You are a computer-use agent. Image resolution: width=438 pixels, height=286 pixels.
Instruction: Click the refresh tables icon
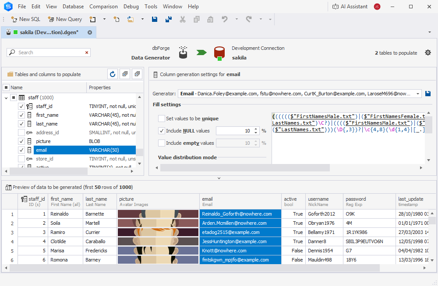pyautogui.click(x=113, y=74)
